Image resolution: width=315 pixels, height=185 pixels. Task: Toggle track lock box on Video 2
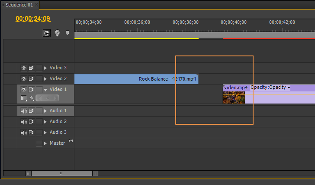(39, 79)
